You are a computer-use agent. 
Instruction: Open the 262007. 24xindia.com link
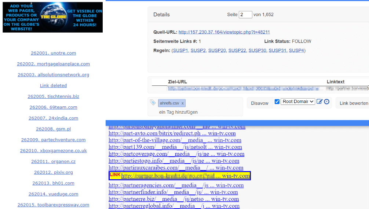pyautogui.click(x=54, y=118)
